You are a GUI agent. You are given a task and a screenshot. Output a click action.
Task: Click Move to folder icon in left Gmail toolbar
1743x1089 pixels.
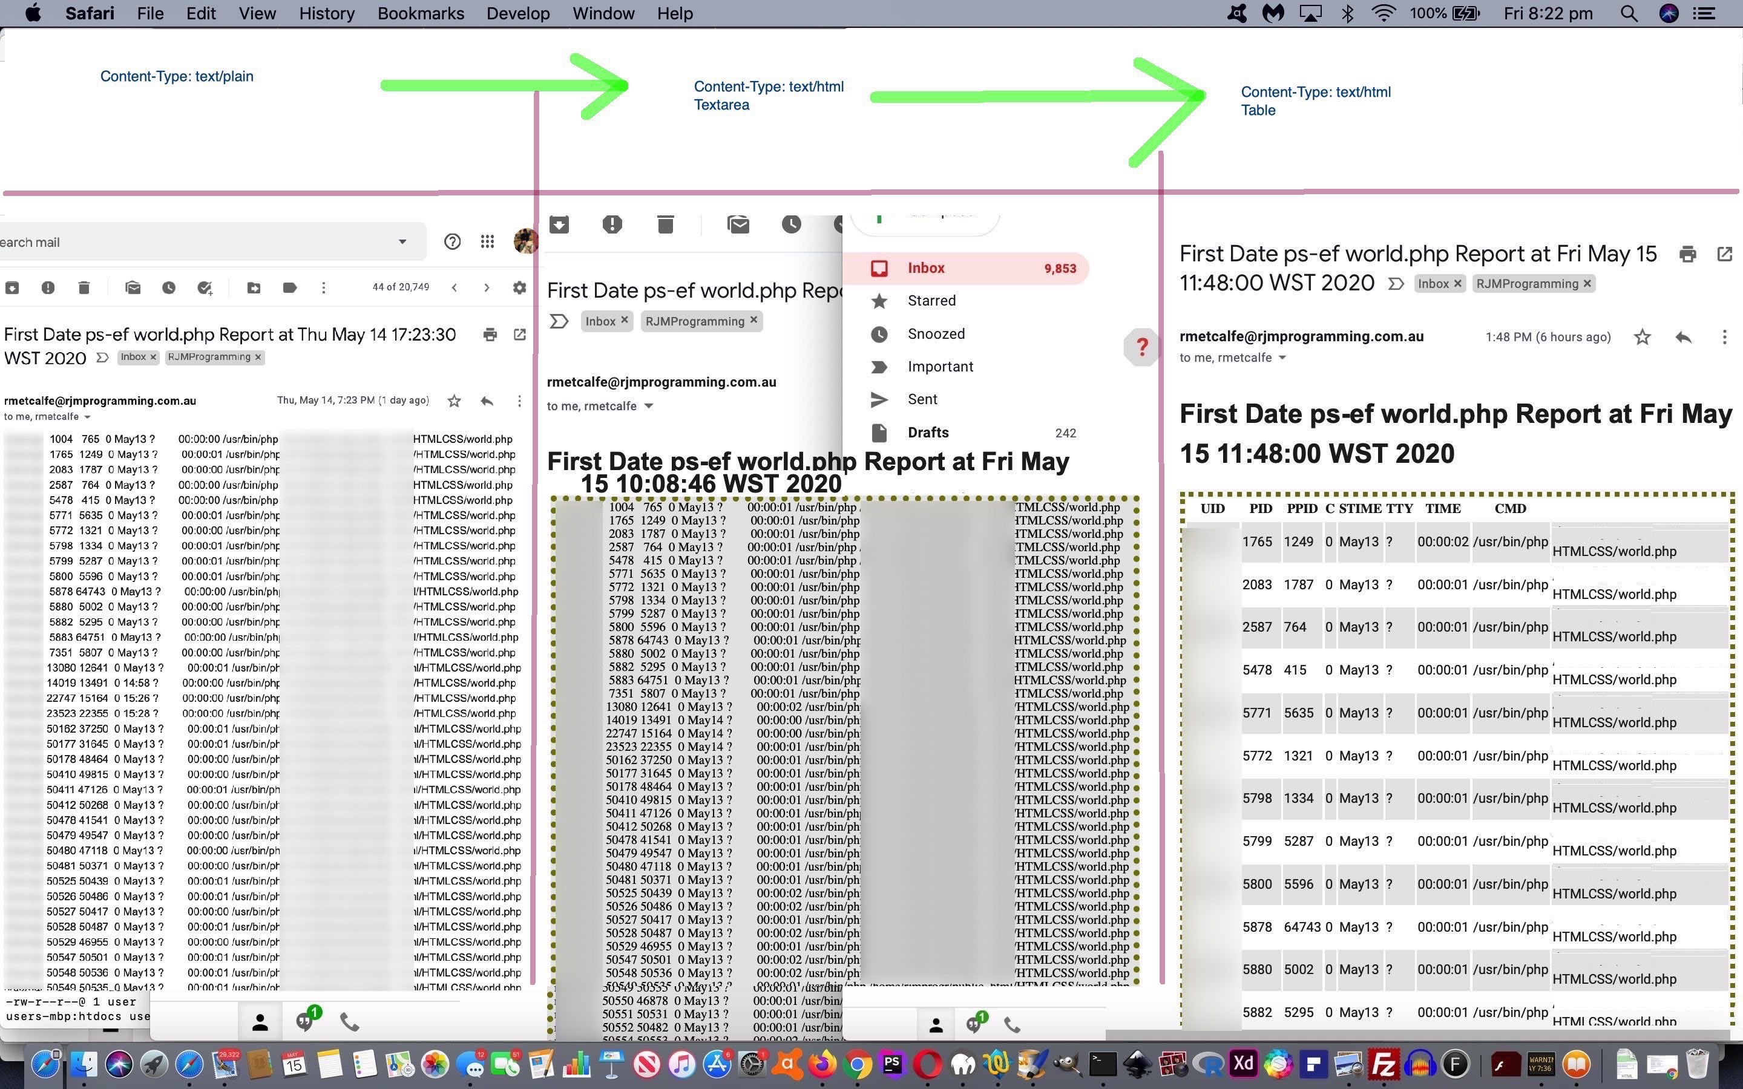(x=254, y=287)
